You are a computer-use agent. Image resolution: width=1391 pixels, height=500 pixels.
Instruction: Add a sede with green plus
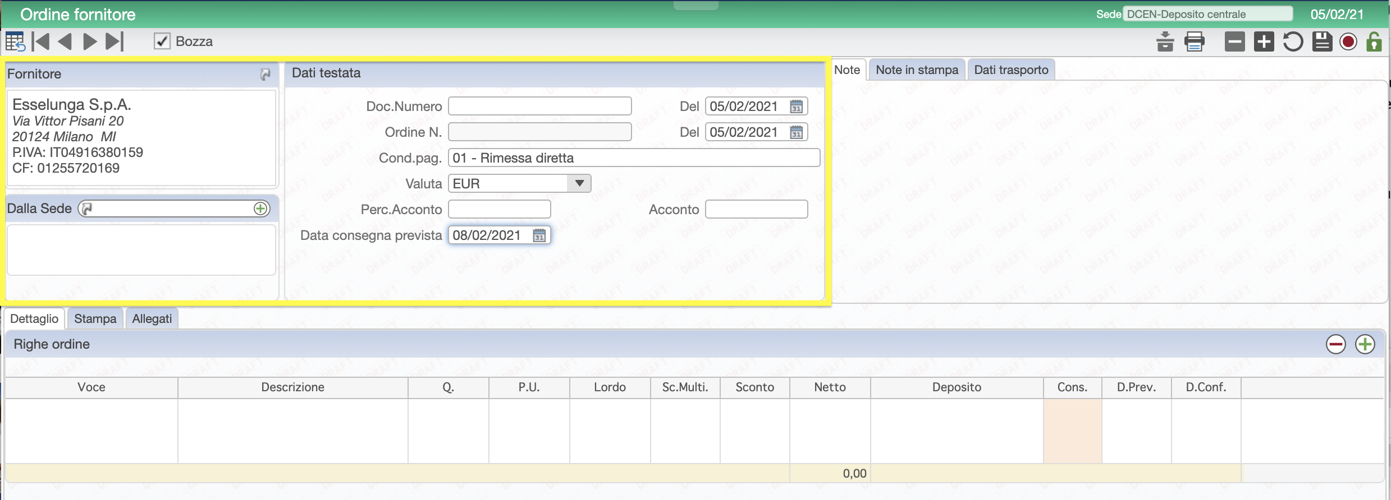(260, 209)
